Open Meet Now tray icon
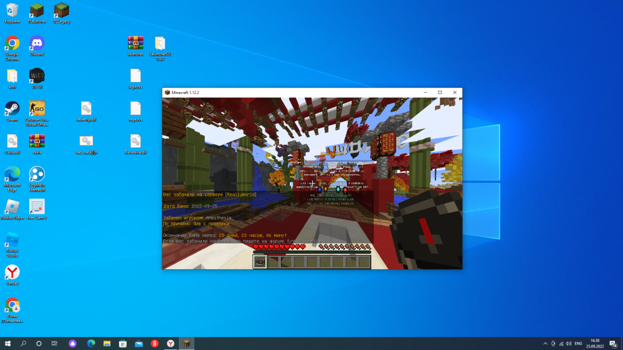Screen dimensions: 623x350 pos(553,343)
